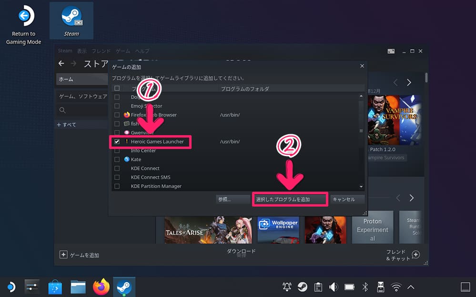Sort by the プログラムのフォルダ column header
Image resolution: width=476 pixels, height=297 pixels.
(245, 89)
